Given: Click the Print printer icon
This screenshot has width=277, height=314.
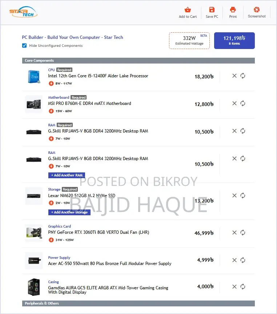Looking at the screenshot, I should (233, 9).
